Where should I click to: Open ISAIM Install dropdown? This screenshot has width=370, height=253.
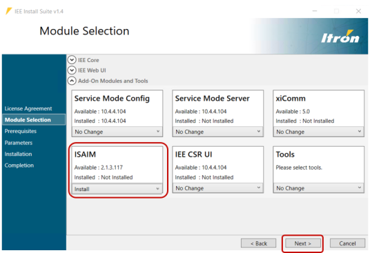[x=117, y=189]
